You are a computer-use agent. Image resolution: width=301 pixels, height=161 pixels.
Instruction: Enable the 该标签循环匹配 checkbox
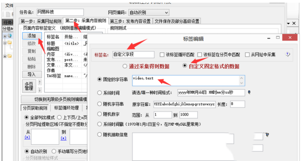(162, 55)
